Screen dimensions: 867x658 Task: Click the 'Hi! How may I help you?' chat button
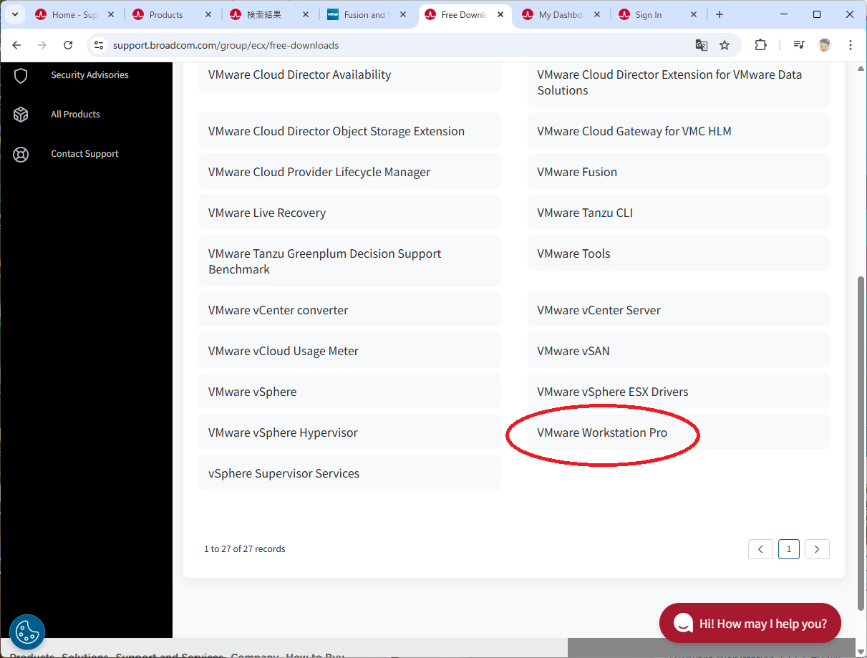coord(750,623)
